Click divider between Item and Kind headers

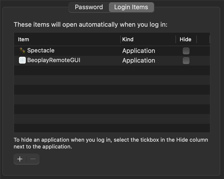(x=121, y=39)
